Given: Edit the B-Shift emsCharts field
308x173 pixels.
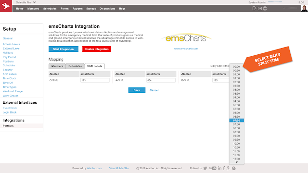Looking at the screenshot, I should coord(220,80).
